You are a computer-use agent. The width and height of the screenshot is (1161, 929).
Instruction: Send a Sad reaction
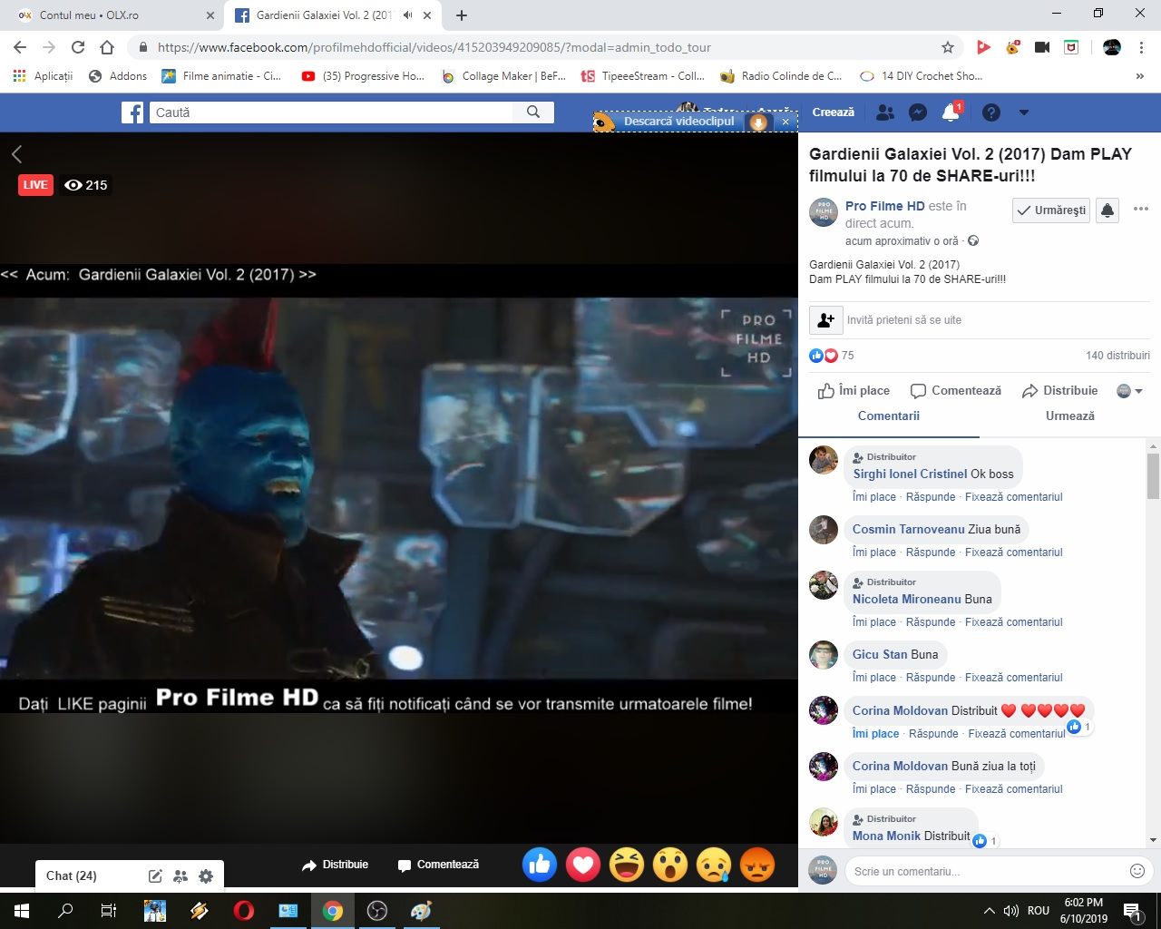(x=714, y=865)
